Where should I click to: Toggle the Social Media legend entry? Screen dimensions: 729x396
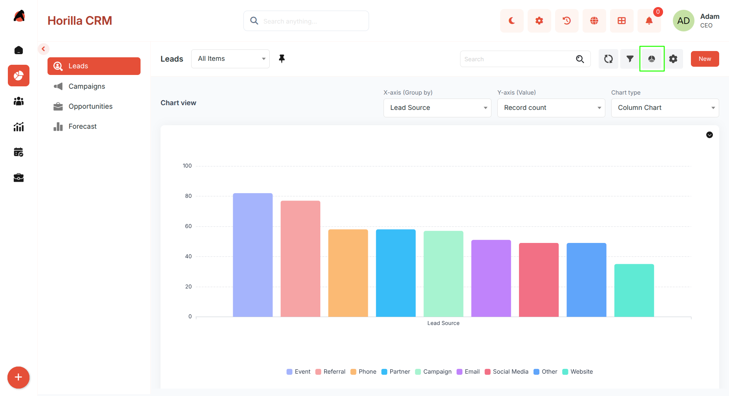(506, 372)
